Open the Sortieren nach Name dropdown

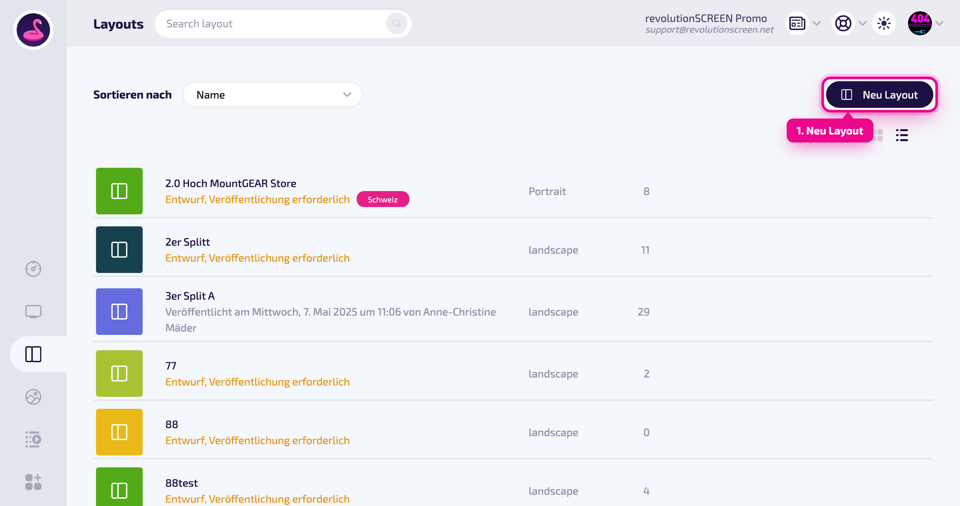272,95
